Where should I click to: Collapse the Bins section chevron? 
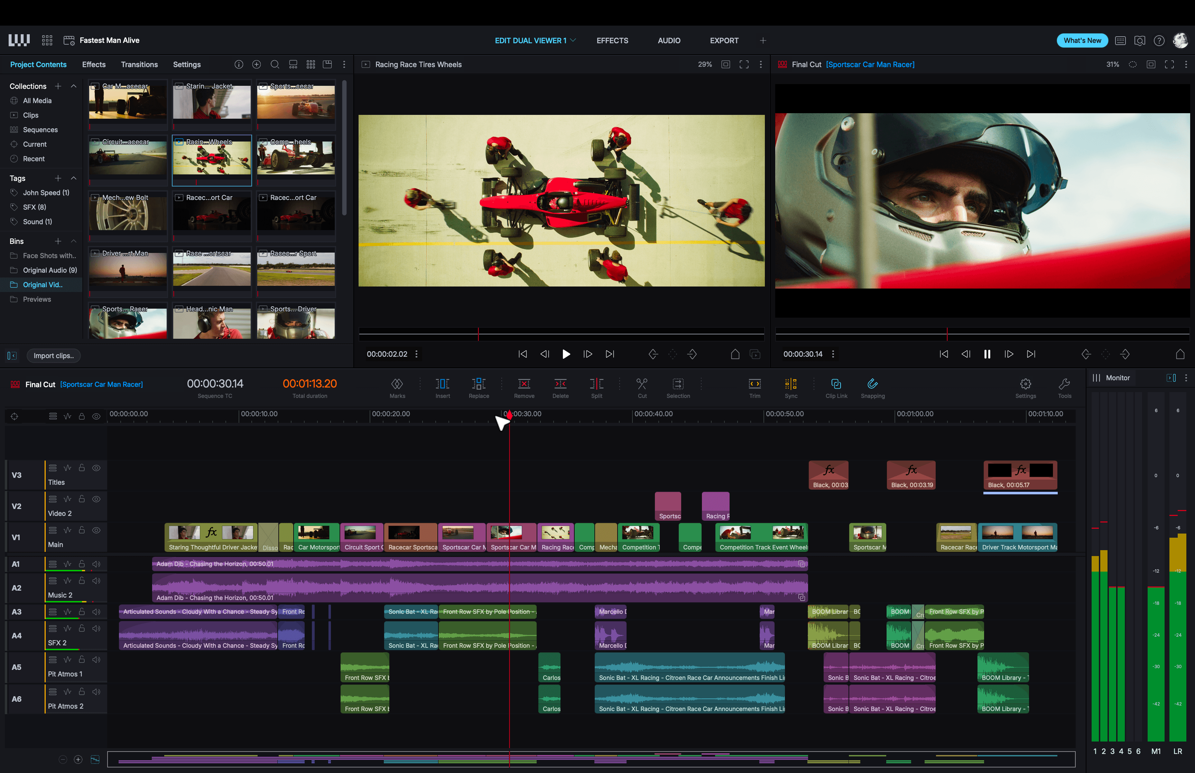pyautogui.click(x=74, y=241)
